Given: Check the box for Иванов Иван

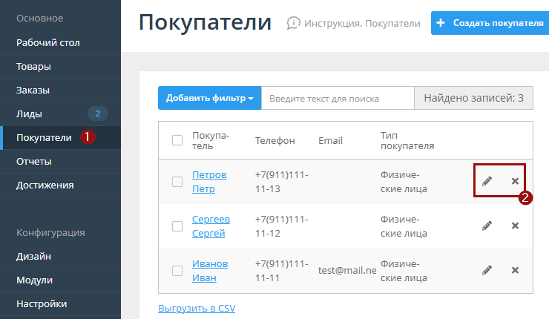Looking at the screenshot, I should (177, 271).
